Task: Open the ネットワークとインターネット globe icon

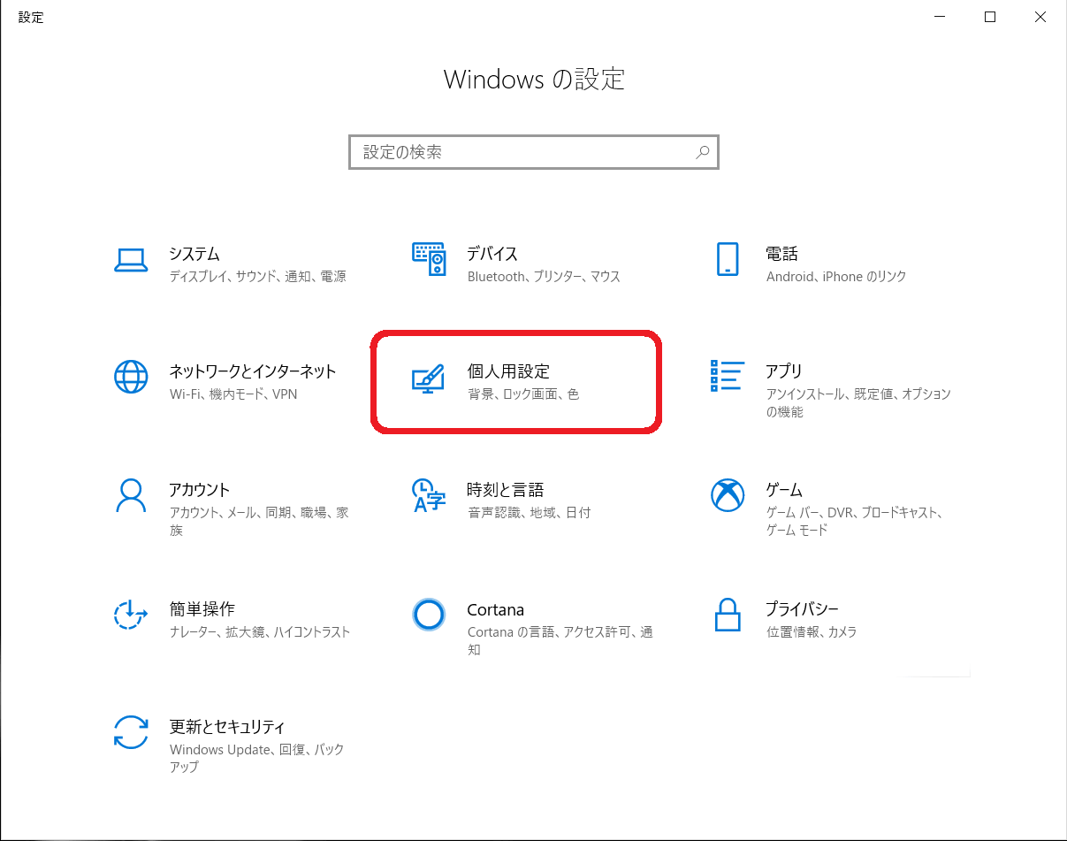Action: pos(131,377)
